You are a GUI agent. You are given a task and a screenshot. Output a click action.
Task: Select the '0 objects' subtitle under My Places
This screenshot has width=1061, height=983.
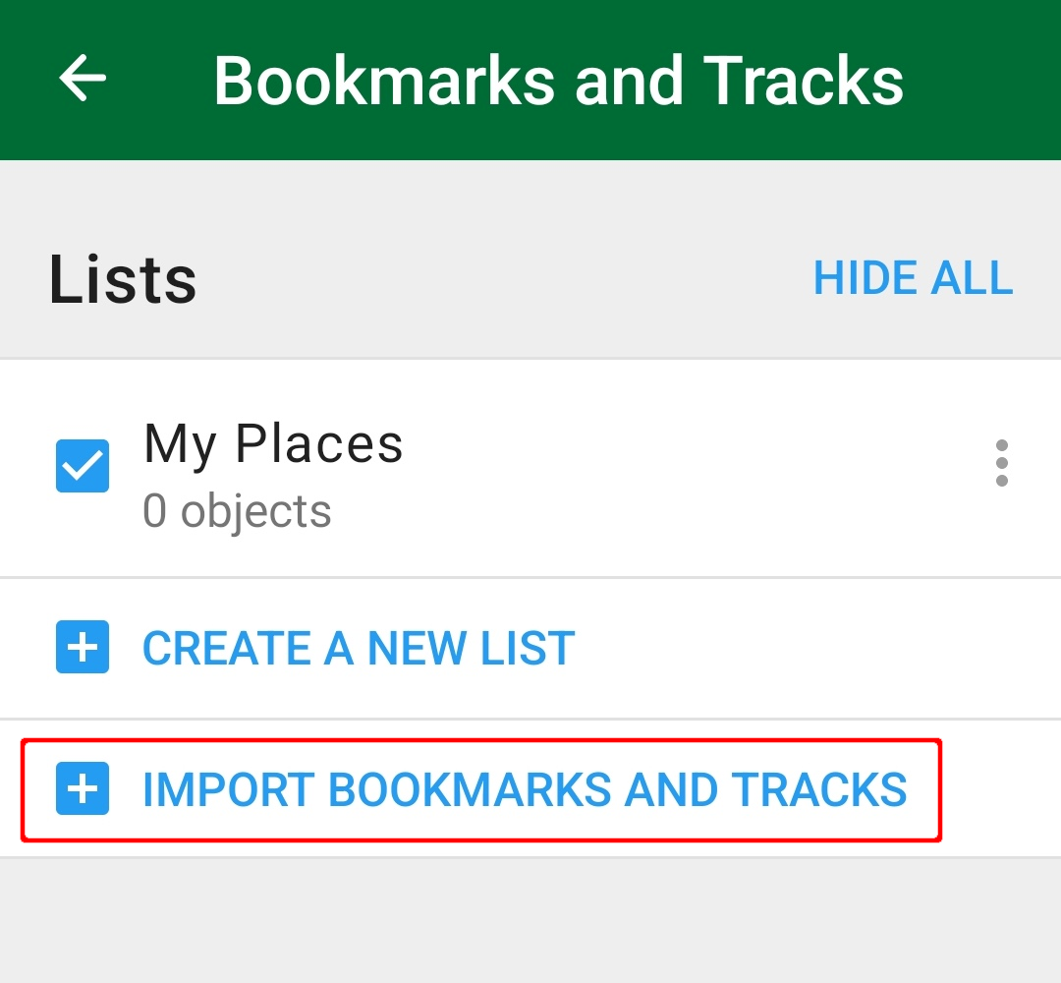237,510
